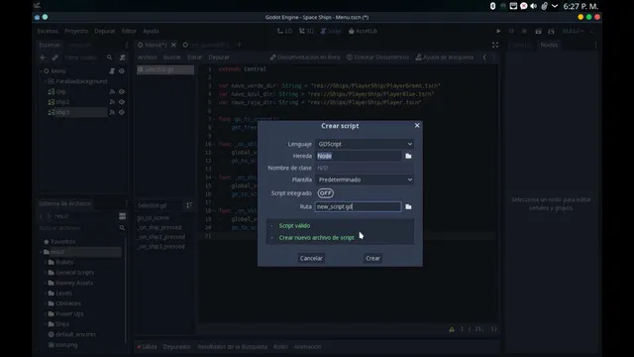Open folder browser next to Ruta field

[408, 207]
